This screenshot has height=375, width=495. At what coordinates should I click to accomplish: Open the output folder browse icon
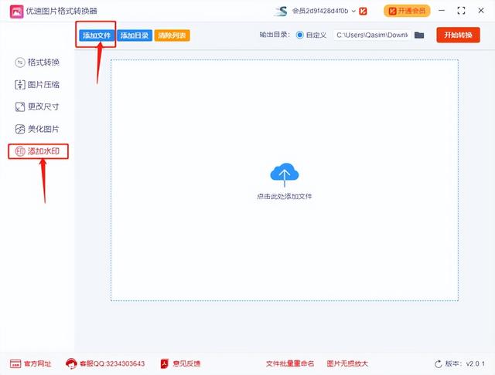[x=419, y=35]
